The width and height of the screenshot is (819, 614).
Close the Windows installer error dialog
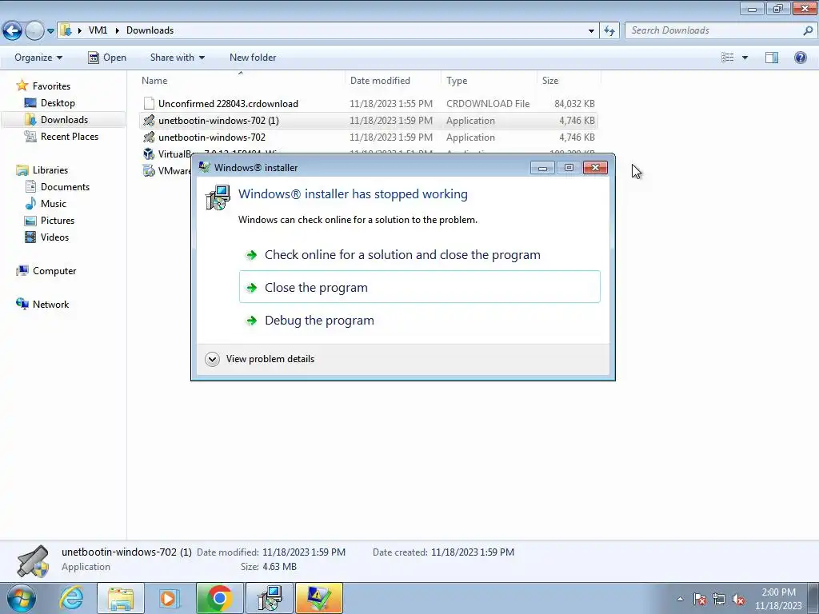[595, 168]
